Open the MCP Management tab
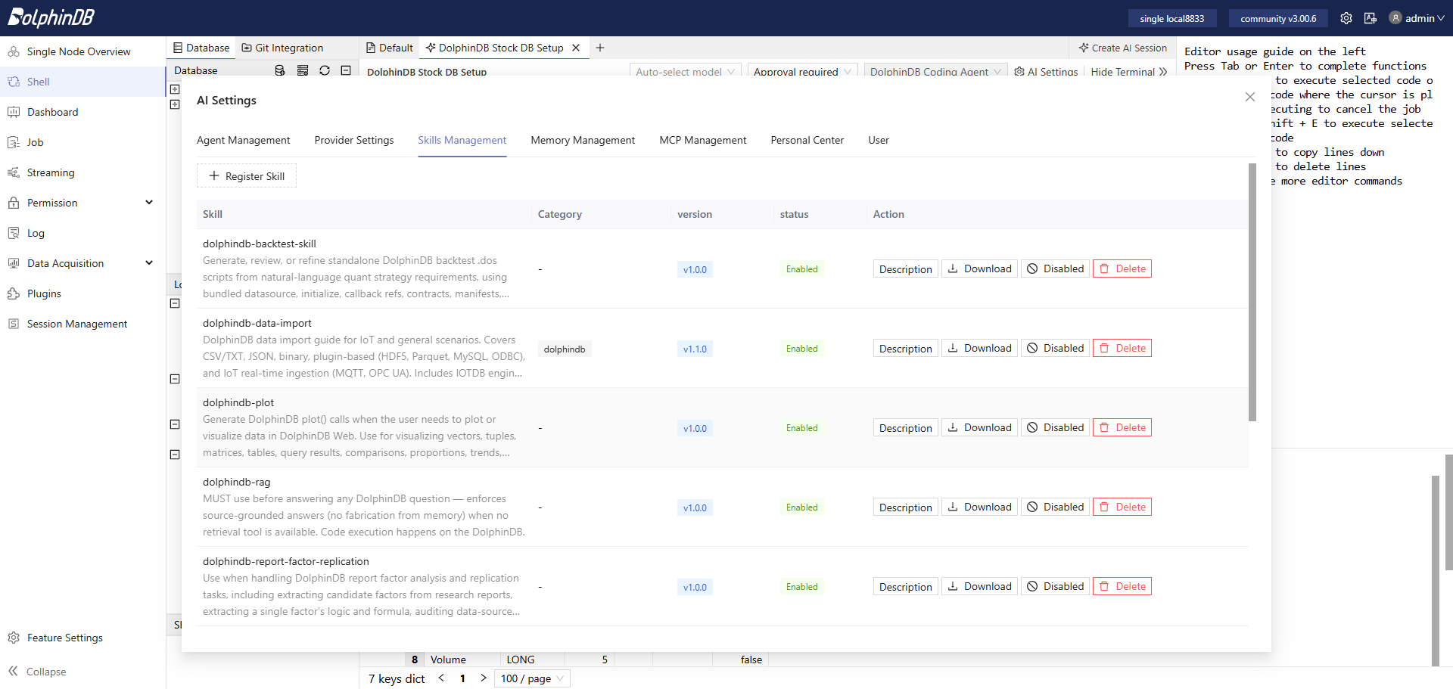This screenshot has height=689, width=1453. 703,140
